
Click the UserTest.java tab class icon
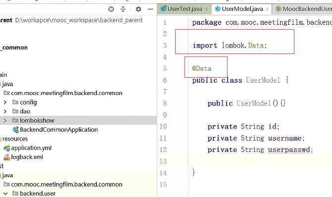point(163,9)
